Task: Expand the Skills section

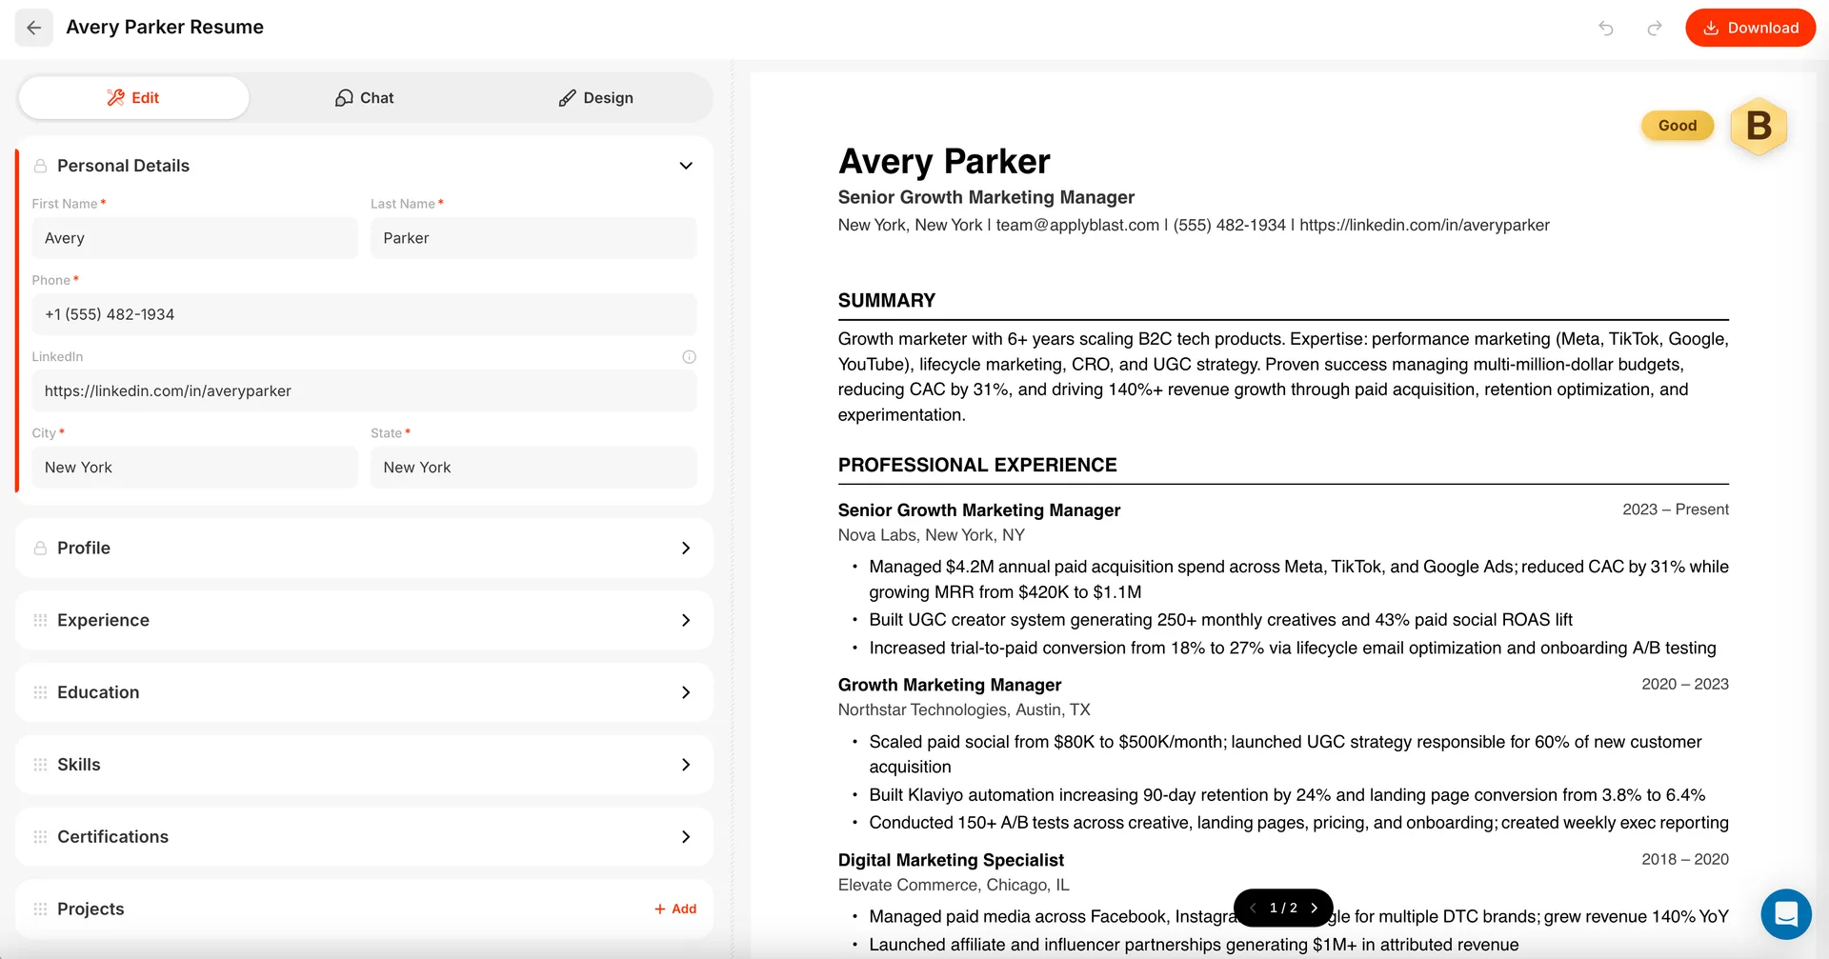Action: (x=364, y=765)
